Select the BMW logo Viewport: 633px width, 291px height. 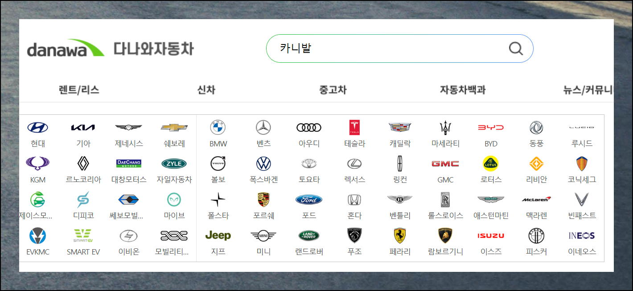[x=218, y=128]
